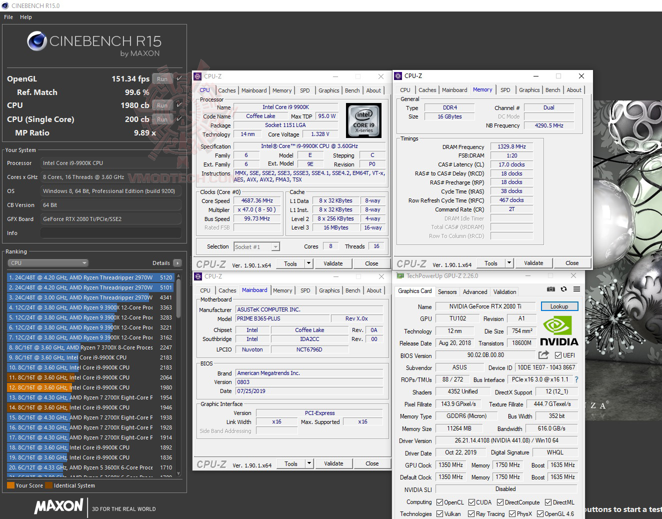The image size is (662, 519).
Task: Toggle the checkbox beside the OpenGL Run button
Action: [179, 78]
